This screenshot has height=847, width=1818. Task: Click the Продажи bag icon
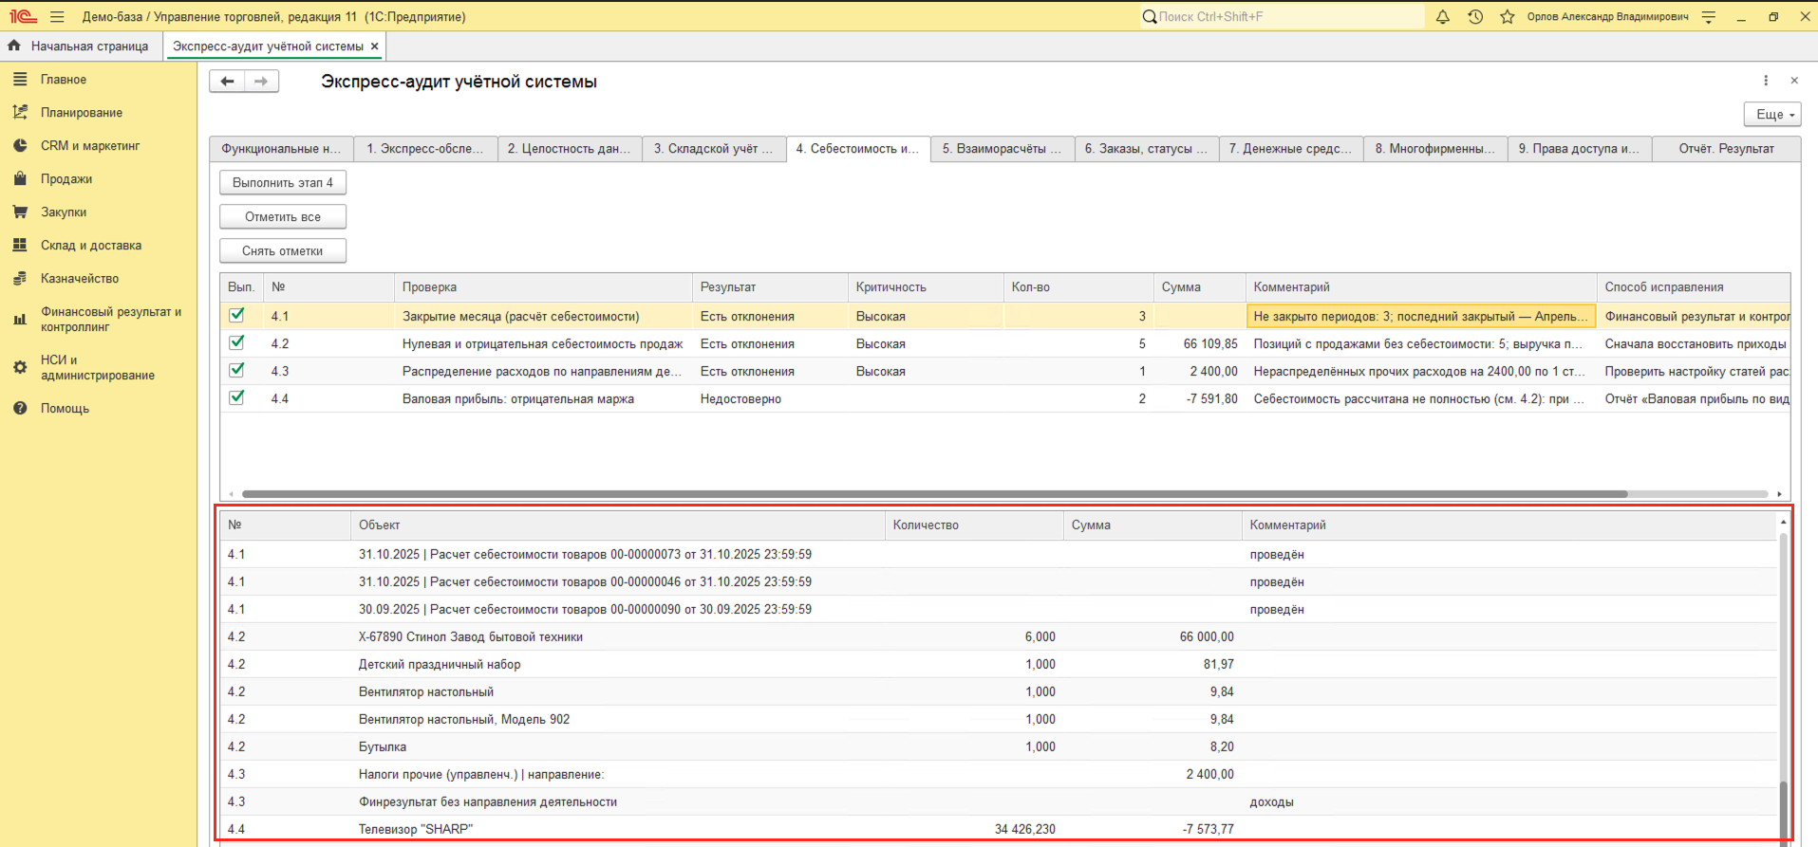(x=20, y=179)
